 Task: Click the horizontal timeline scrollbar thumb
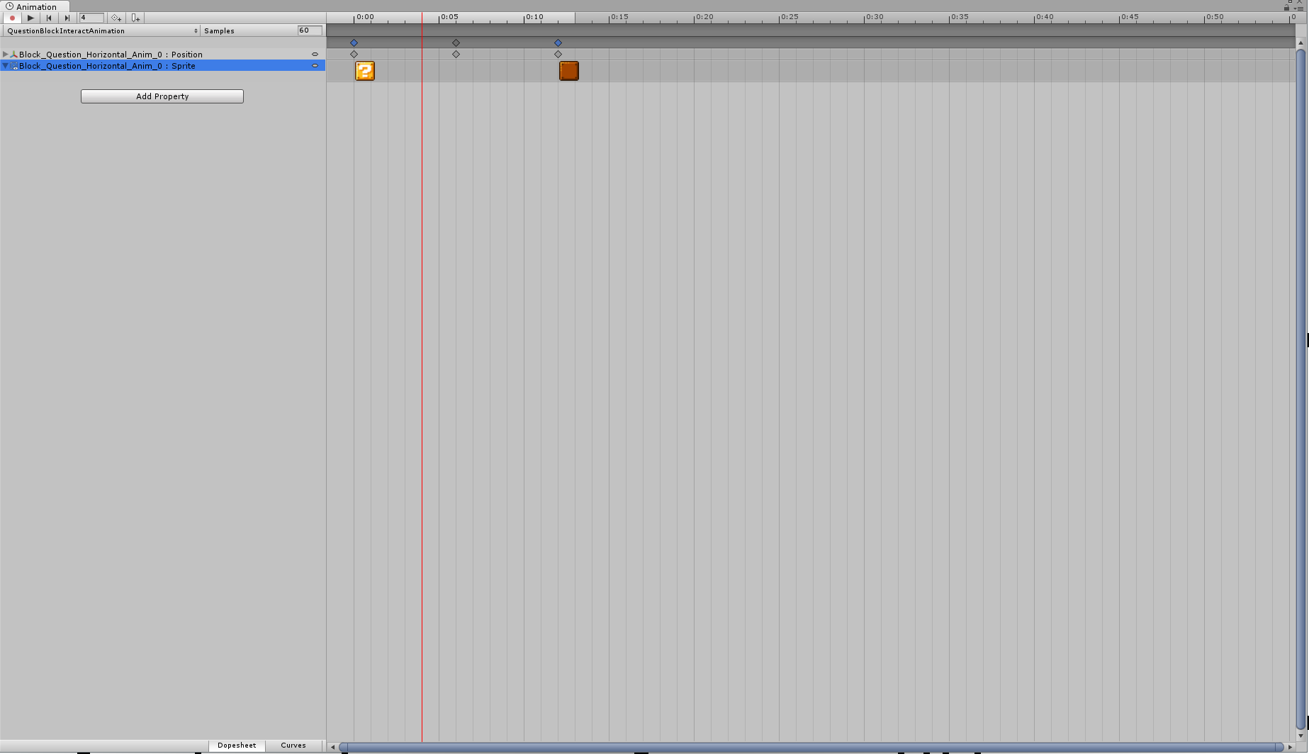coord(811,747)
